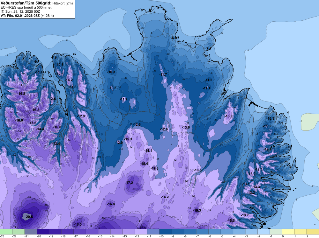Click the -6.8 temperature label

(x=174, y=38)
